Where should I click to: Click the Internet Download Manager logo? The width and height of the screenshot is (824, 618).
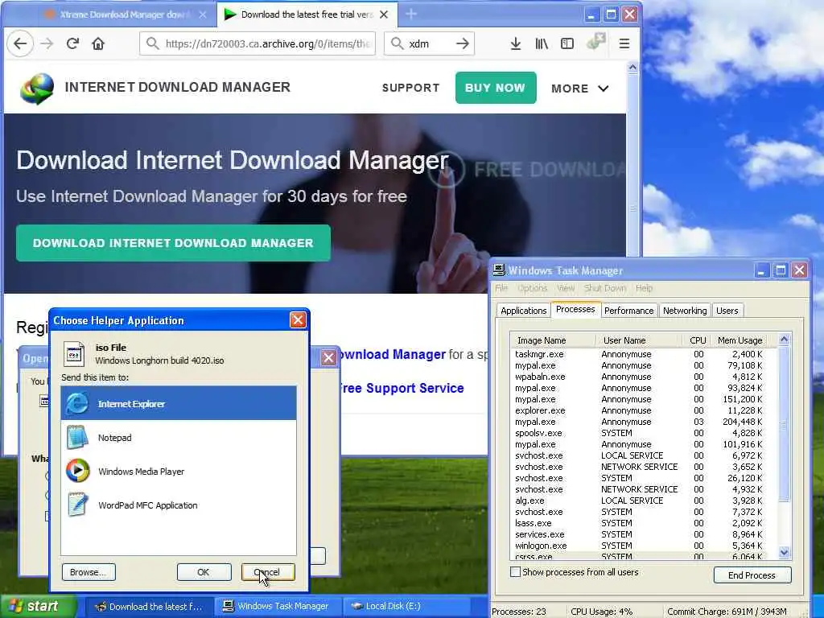tap(37, 89)
